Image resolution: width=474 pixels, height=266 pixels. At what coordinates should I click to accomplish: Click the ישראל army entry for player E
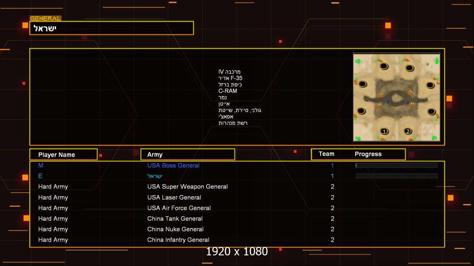click(x=155, y=176)
